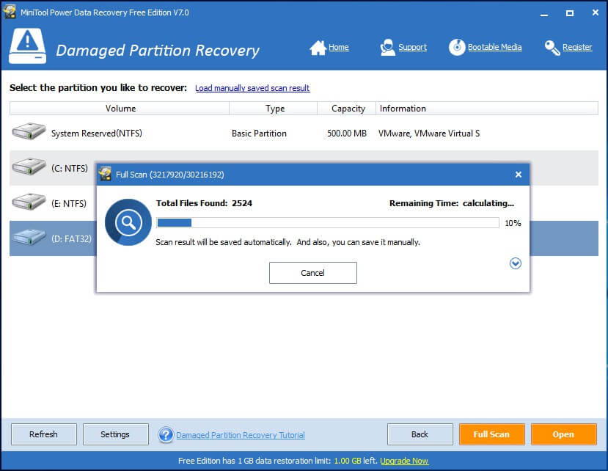Open the Bootable Media link
Screen dimensions: 608x471
494,48
